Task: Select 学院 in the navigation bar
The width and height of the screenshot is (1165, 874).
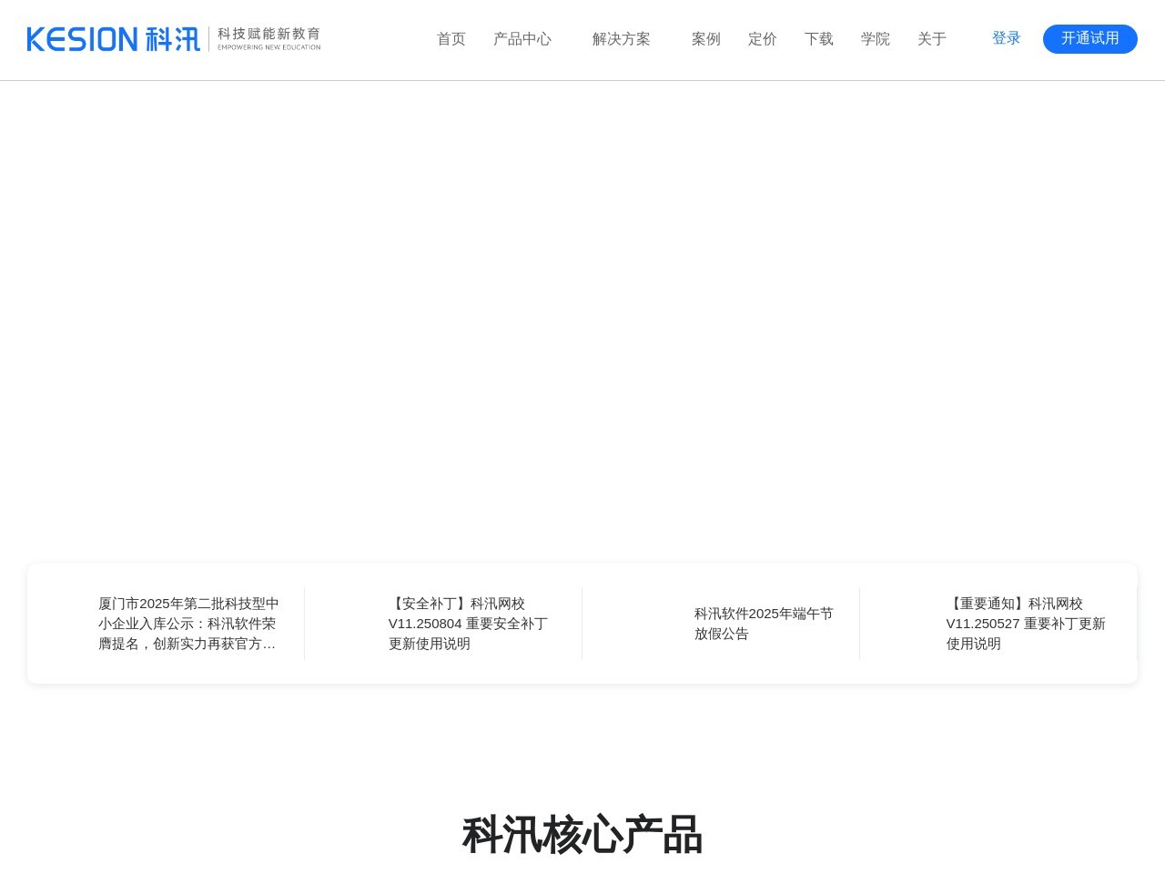Action: (875, 39)
